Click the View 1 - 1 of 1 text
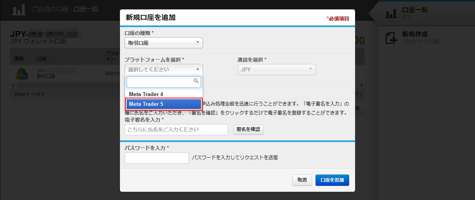Image resolution: width=475 pixels, height=200 pixels. point(29,94)
